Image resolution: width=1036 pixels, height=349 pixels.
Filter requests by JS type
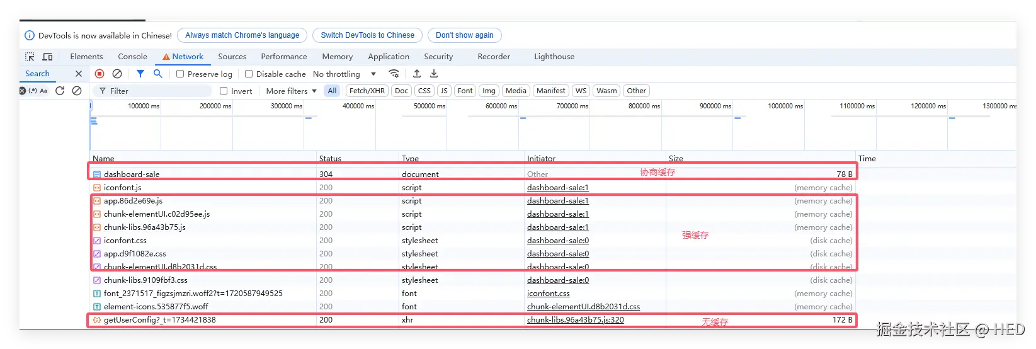point(444,91)
